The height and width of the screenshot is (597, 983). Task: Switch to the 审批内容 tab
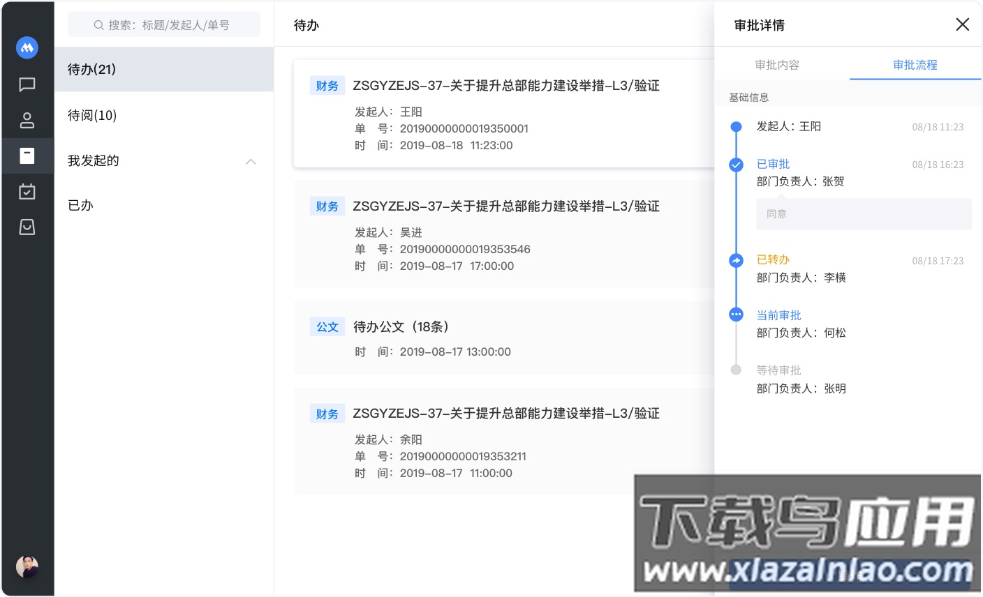[777, 64]
